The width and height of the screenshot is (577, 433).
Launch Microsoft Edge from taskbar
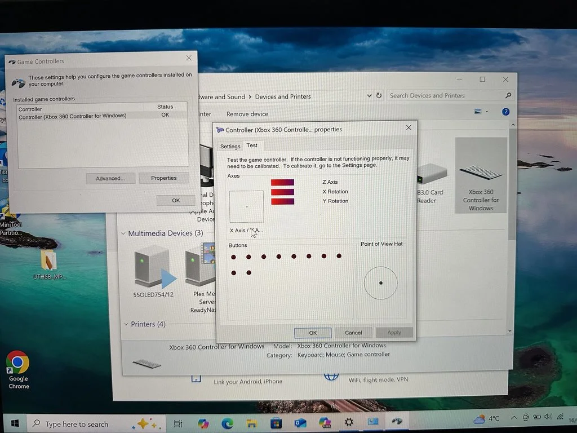[227, 423]
